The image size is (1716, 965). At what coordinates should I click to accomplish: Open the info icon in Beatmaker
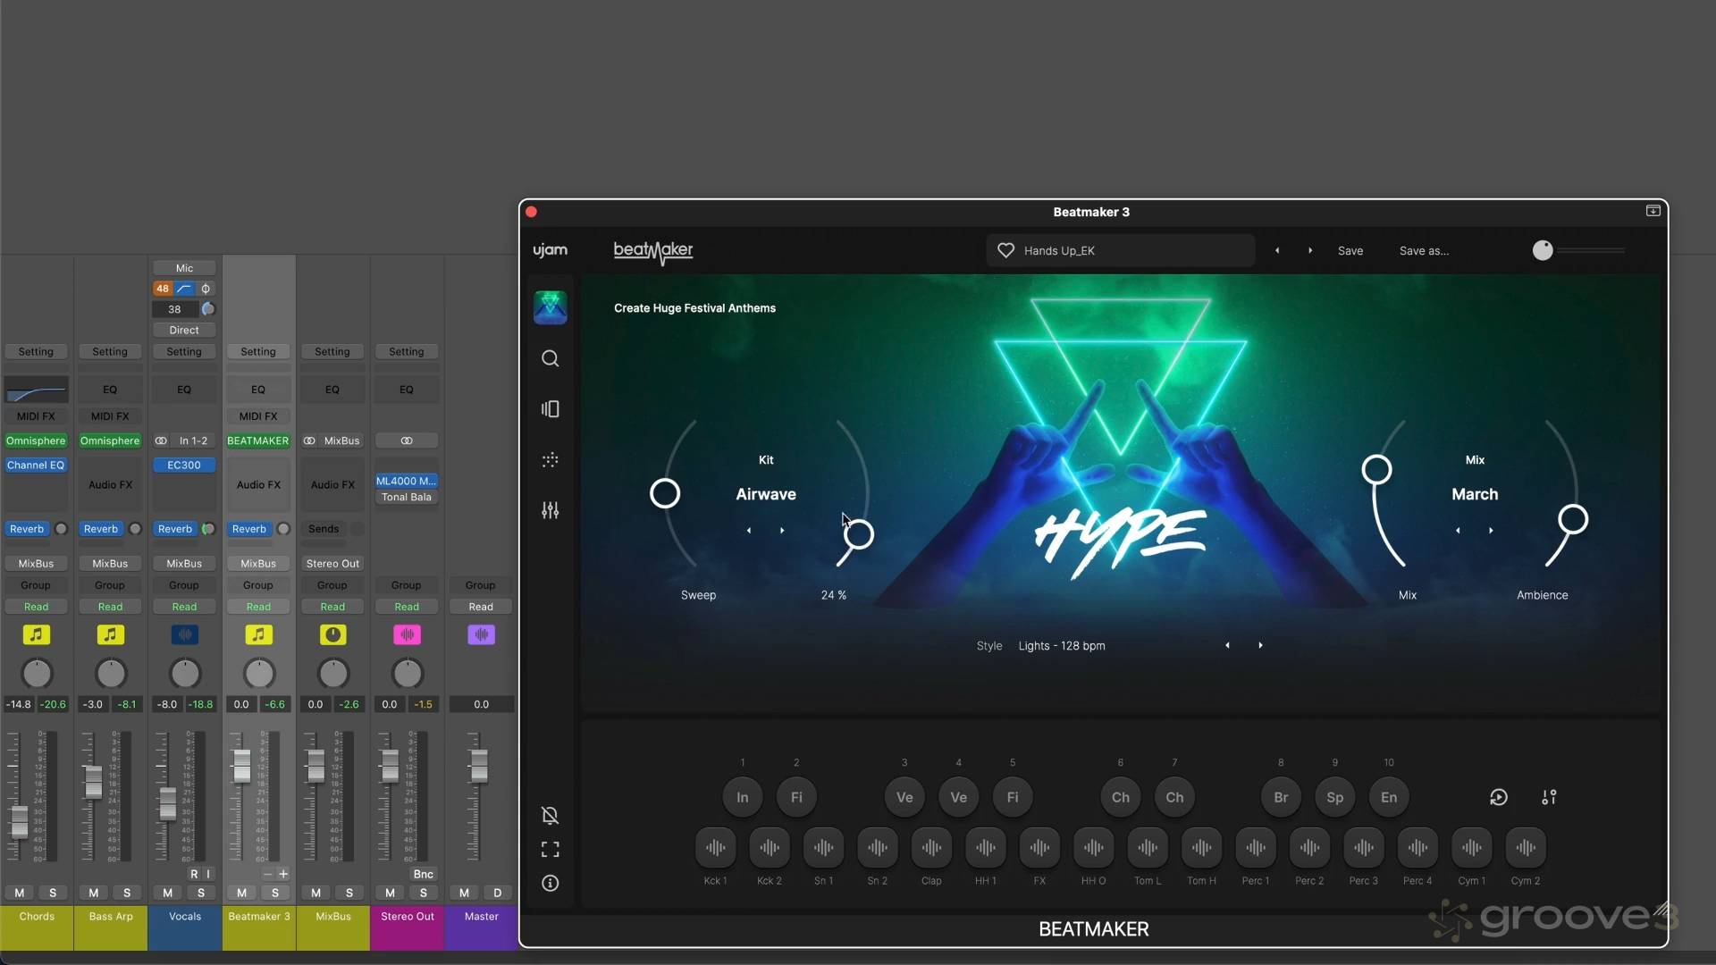pos(551,883)
